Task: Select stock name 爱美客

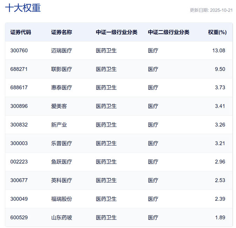Action: click(59, 106)
